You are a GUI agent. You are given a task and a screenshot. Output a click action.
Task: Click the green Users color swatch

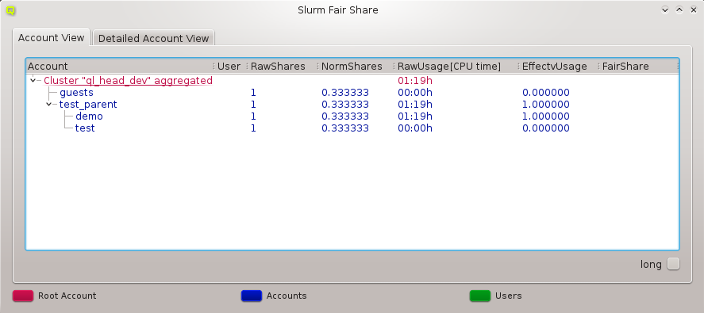(x=480, y=296)
